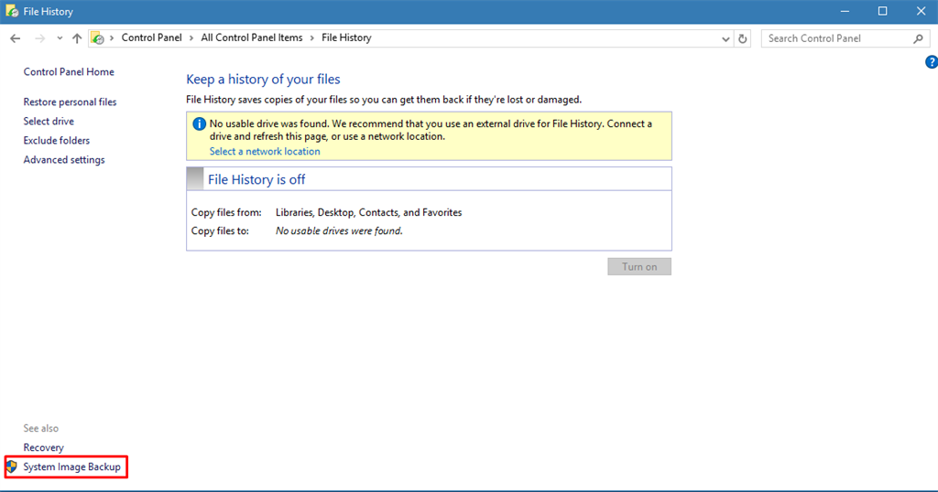Image resolution: width=938 pixels, height=492 pixels.
Task: Expand chevron after All Control Panel Items
Action: [x=311, y=38]
